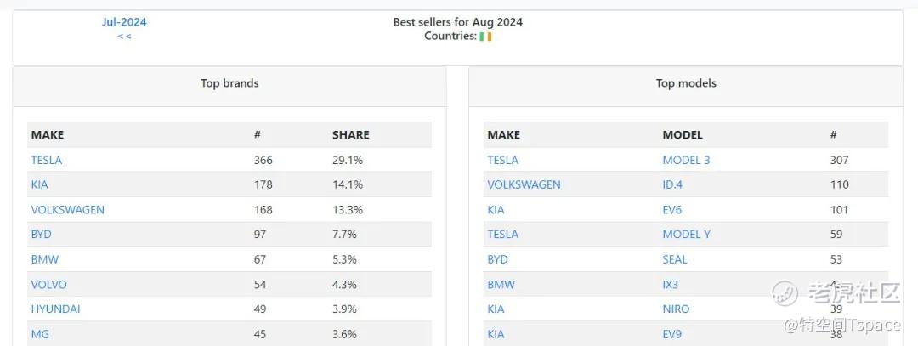
Task: Click the Ireland flag icon
Action: 485,37
